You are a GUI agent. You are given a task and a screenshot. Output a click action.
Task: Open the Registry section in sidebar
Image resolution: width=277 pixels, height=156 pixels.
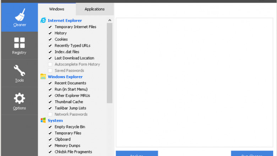[x=19, y=46]
